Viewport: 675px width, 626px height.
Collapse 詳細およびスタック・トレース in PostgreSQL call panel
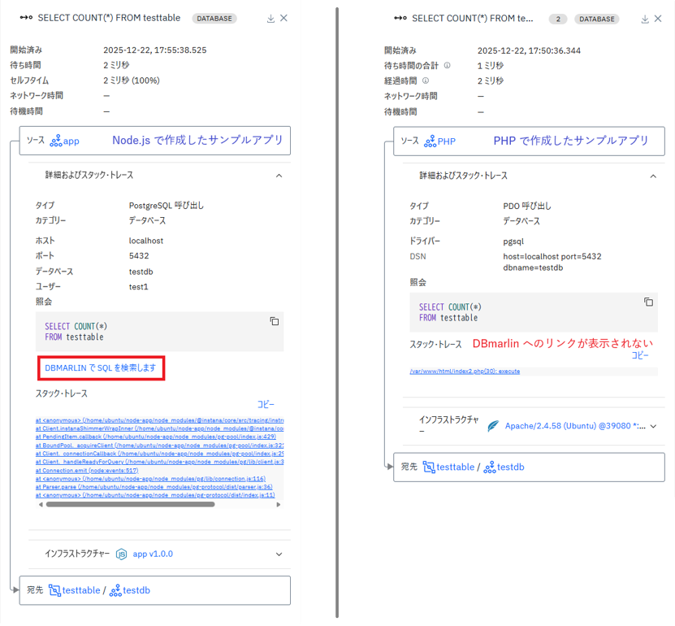pos(279,176)
